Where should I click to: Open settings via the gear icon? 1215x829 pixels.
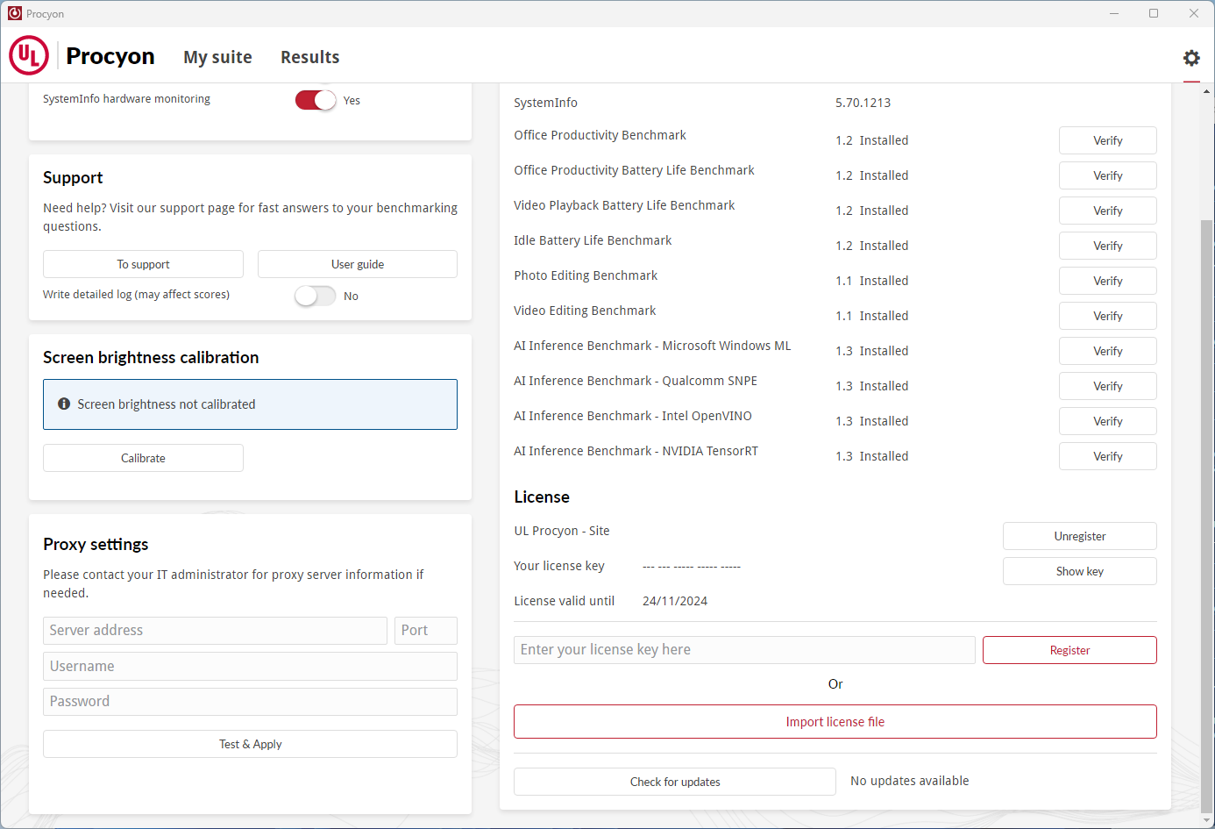coord(1191,58)
